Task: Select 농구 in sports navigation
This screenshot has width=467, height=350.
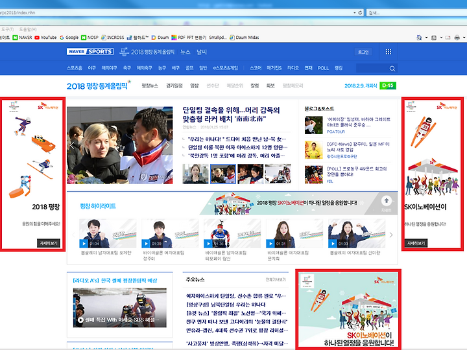Action: point(162,68)
